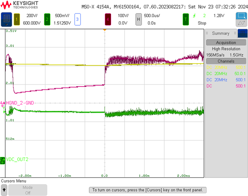Click channel 2 offset 1.51250V
Image resolution: width=248 pixels, height=196 pixels.
62,23
